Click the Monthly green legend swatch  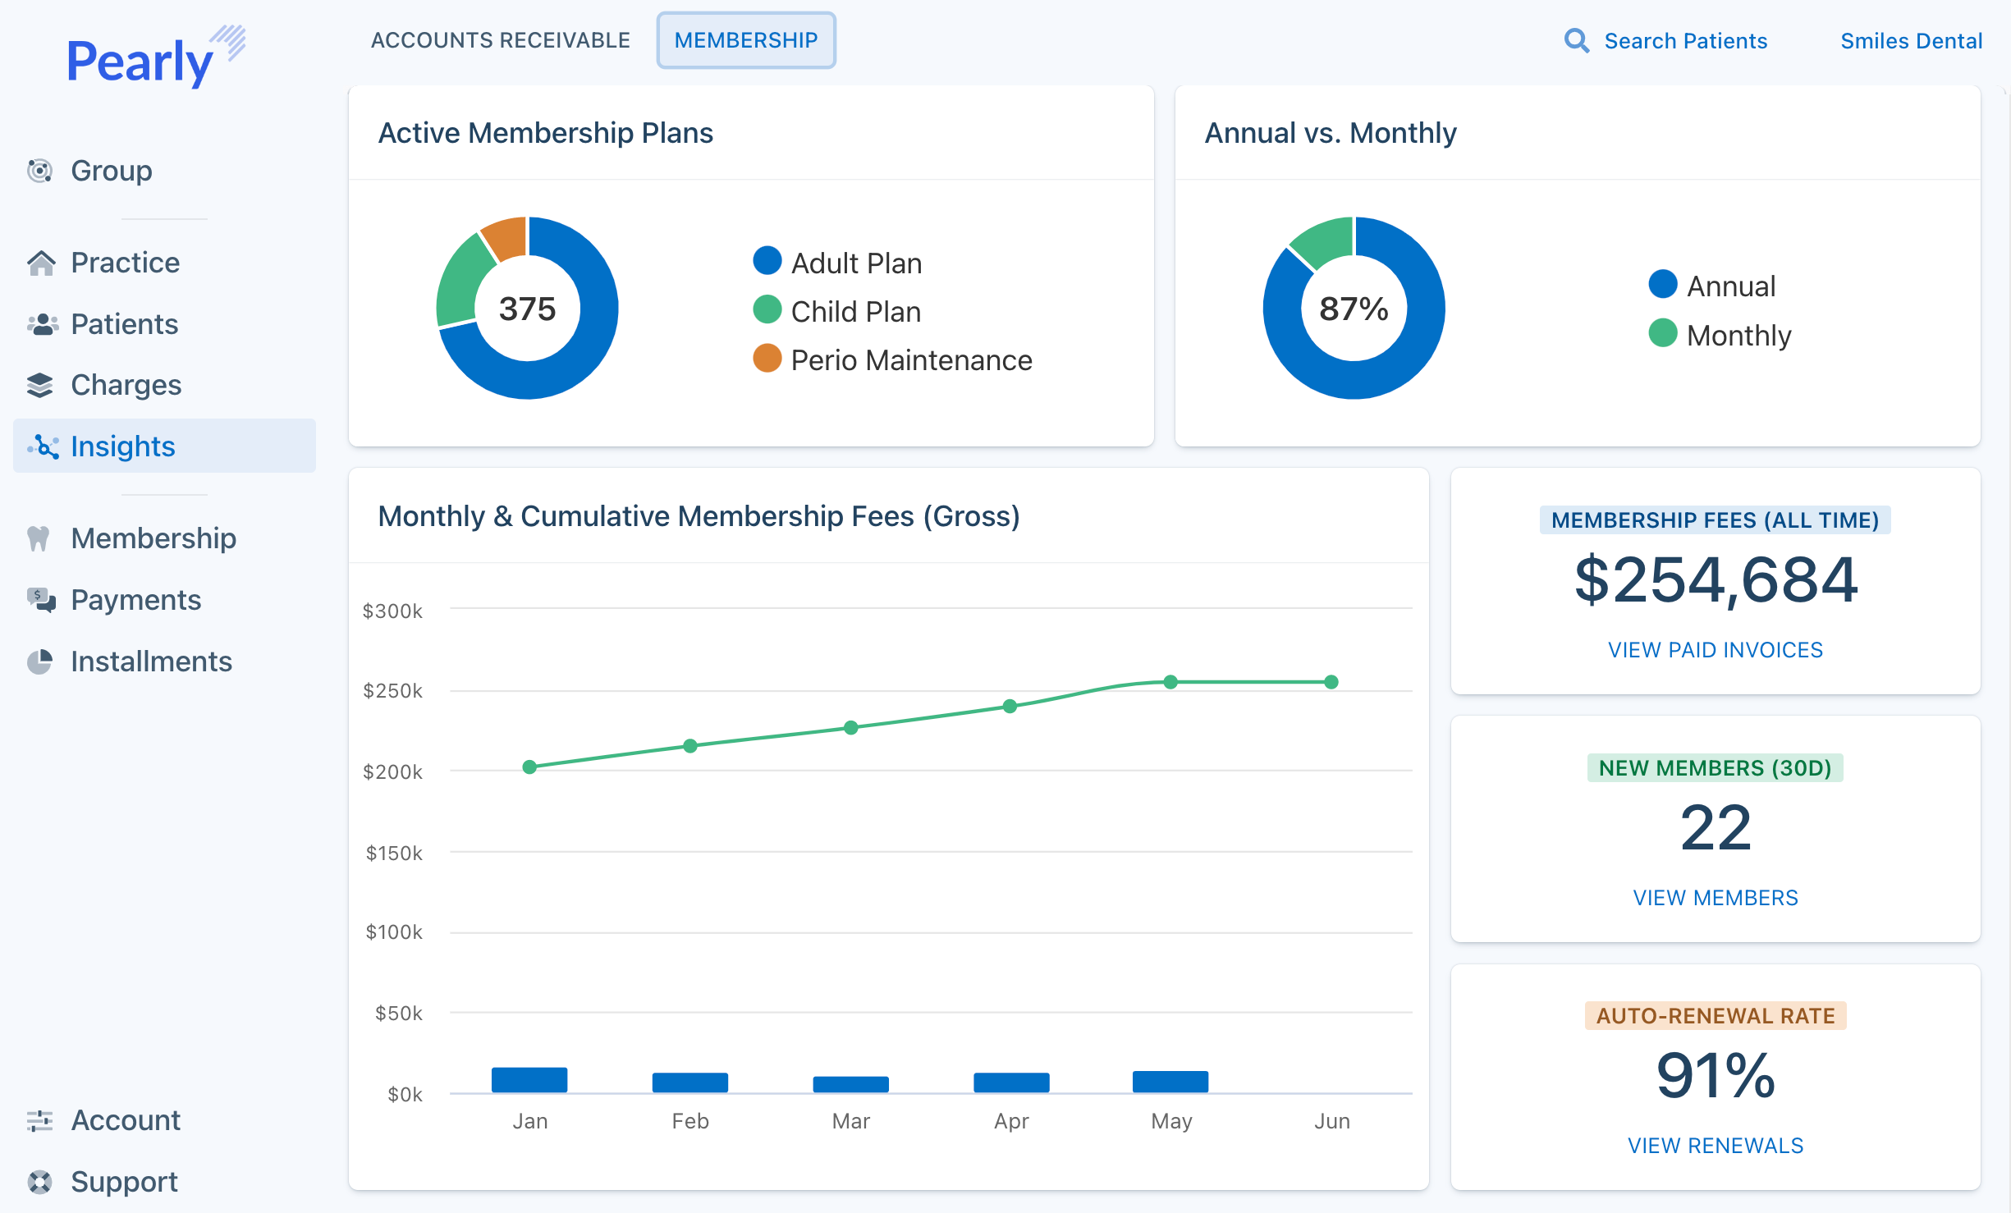click(x=1662, y=333)
